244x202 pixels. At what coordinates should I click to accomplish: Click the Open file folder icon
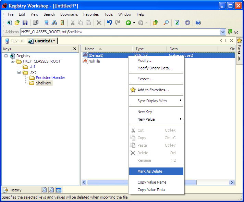click(x=17, y=23)
